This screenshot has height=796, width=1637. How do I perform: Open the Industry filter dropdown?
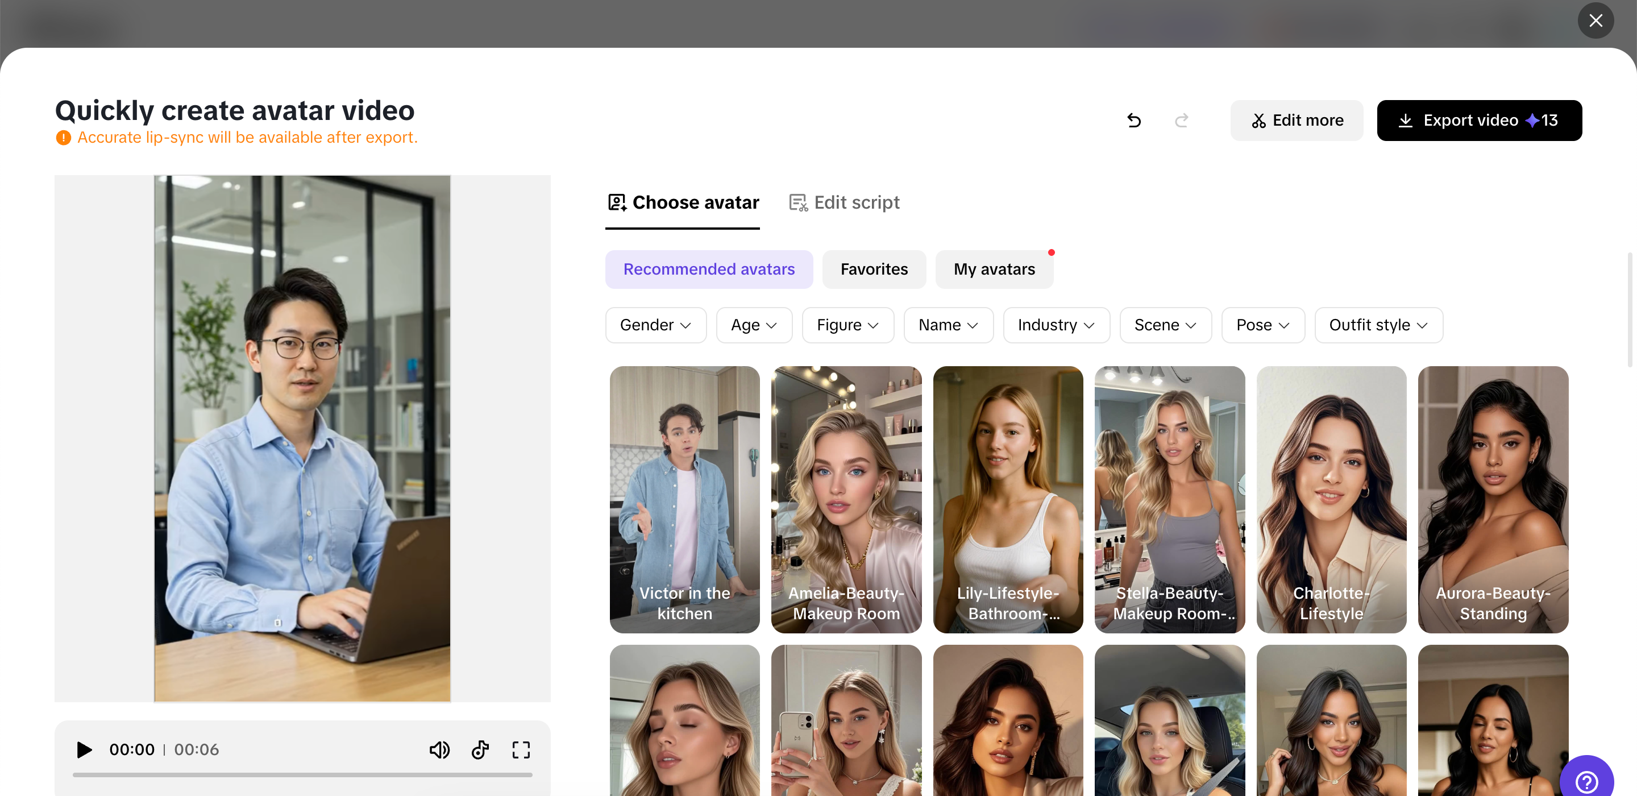(1056, 325)
